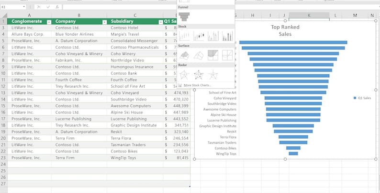
Task: Select column B header
Action: click(79, 15)
